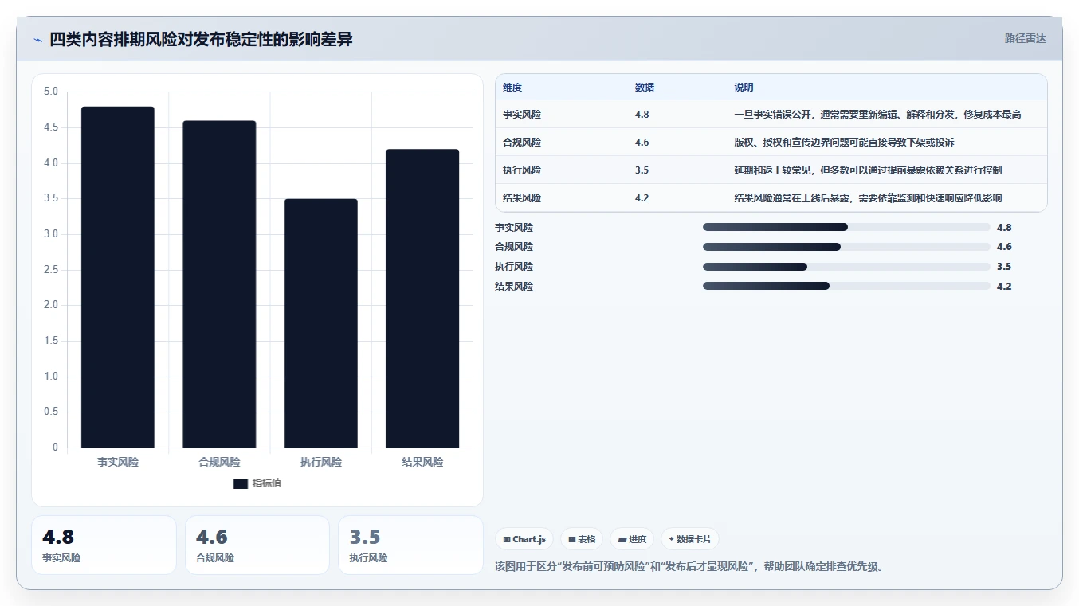1079x606 pixels.
Task: Select the 表格 tag chip
Action: coord(582,539)
